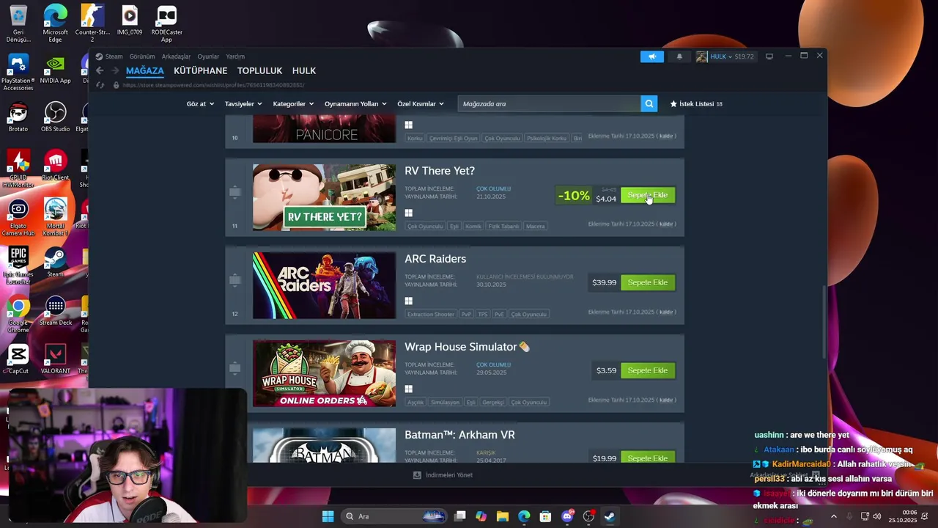Switch Steam to Big Picture mode icon
Screen dimensions: 938x528
[769, 56]
